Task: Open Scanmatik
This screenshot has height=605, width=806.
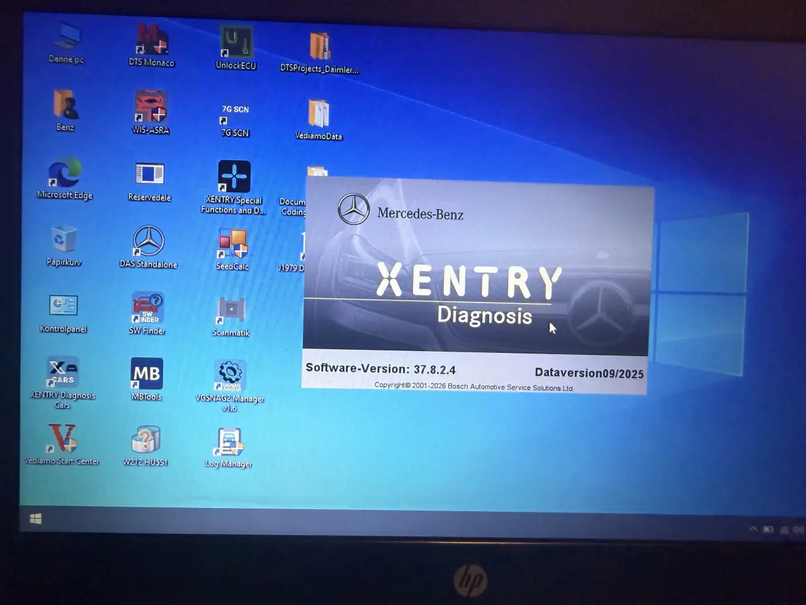Action: pyautogui.click(x=230, y=310)
